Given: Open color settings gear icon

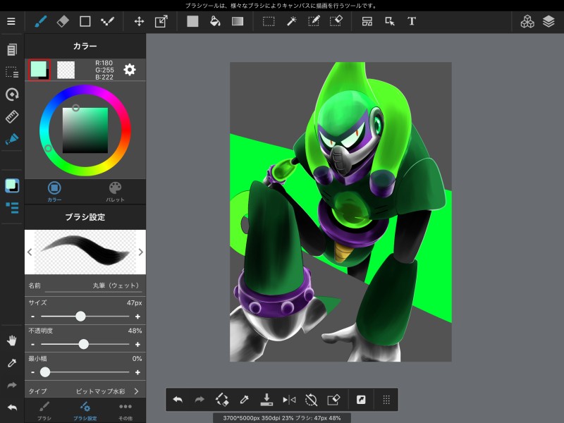Looking at the screenshot, I should click(x=130, y=69).
